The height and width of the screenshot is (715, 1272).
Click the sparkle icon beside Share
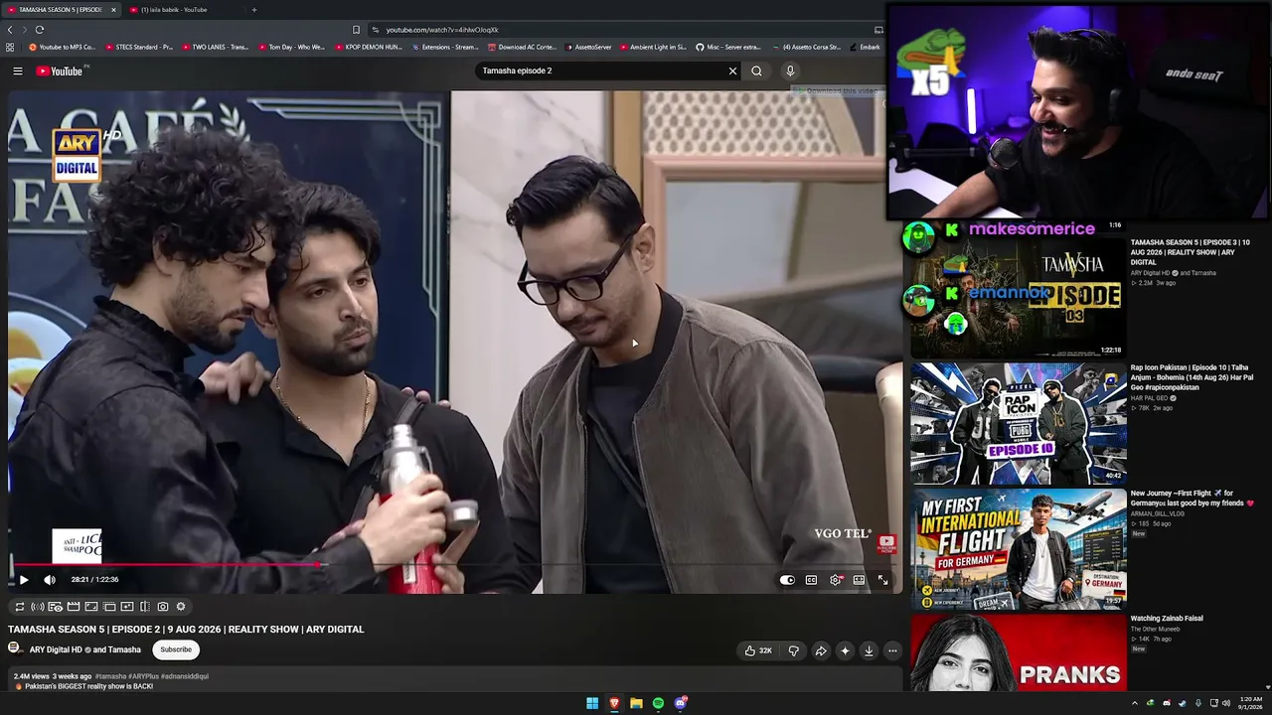845,650
